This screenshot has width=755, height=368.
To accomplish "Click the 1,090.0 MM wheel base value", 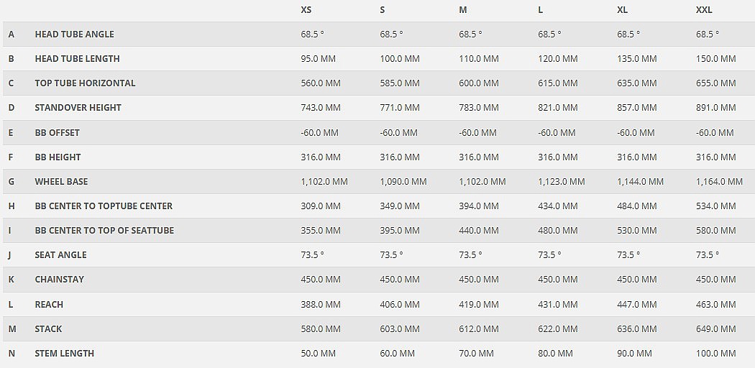I will point(403,182).
